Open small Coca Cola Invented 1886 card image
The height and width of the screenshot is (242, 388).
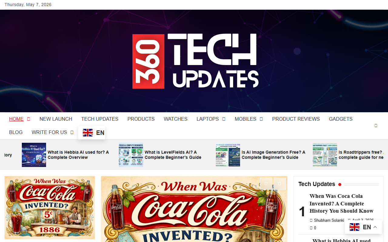click(50, 208)
